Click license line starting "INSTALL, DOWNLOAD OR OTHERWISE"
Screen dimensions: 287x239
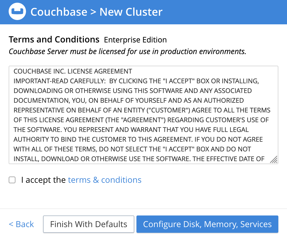[139, 159]
